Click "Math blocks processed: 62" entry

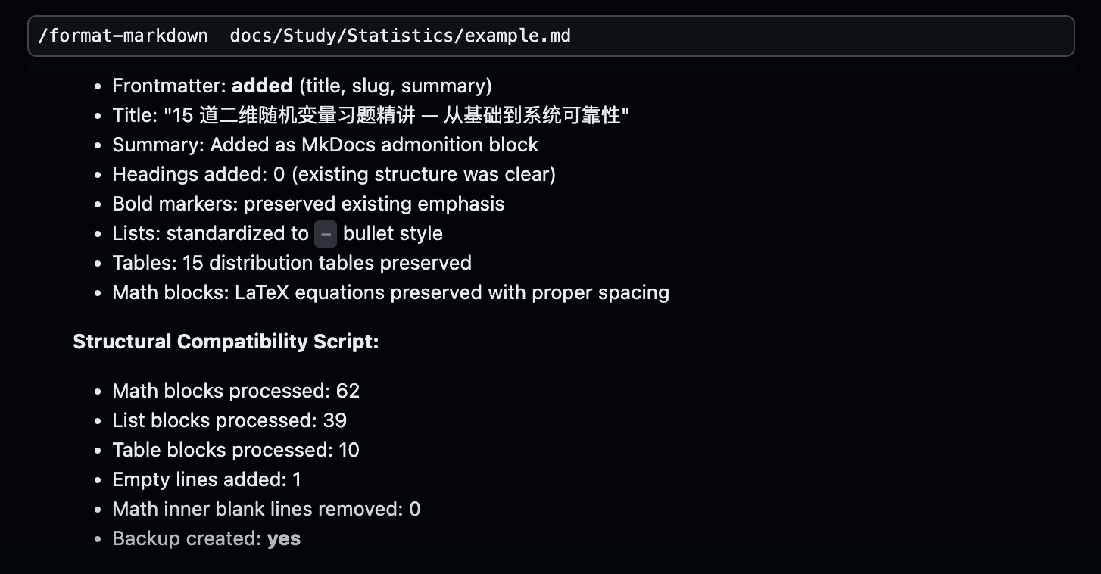[x=235, y=391]
